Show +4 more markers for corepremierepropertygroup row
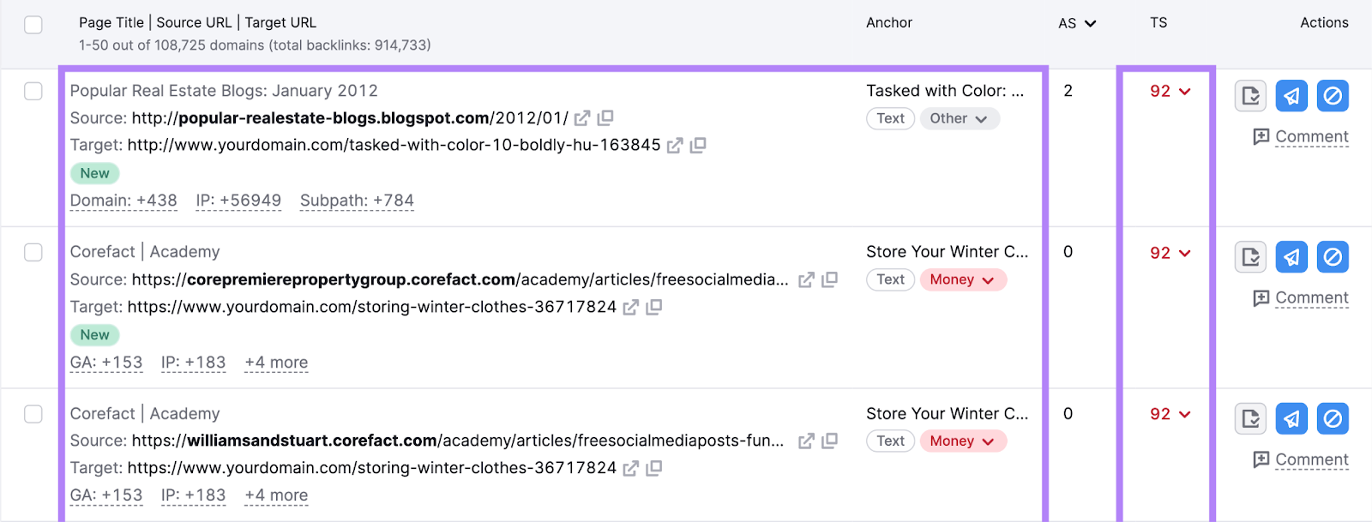The width and height of the screenshot is (1372, 522). point(276,363)
